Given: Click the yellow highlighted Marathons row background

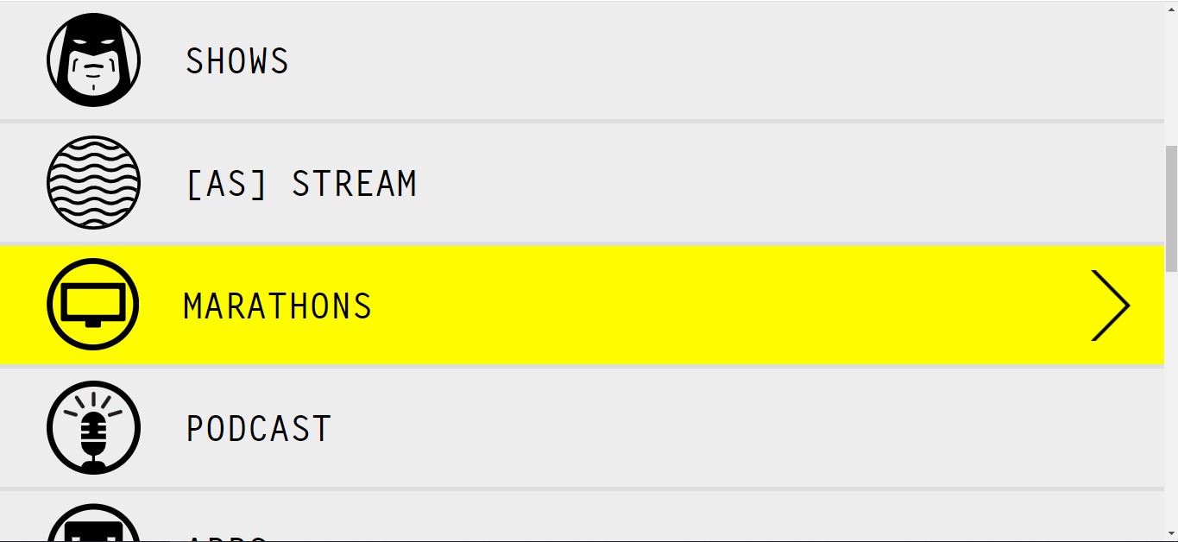Looking at the screenshot, I should click(690, 306).
